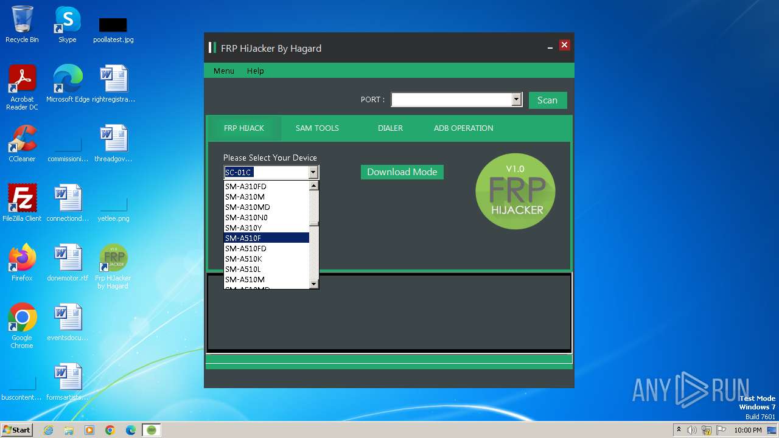Click device list scroll down arrow
779x438 pixels.
[x=314, y=283]
